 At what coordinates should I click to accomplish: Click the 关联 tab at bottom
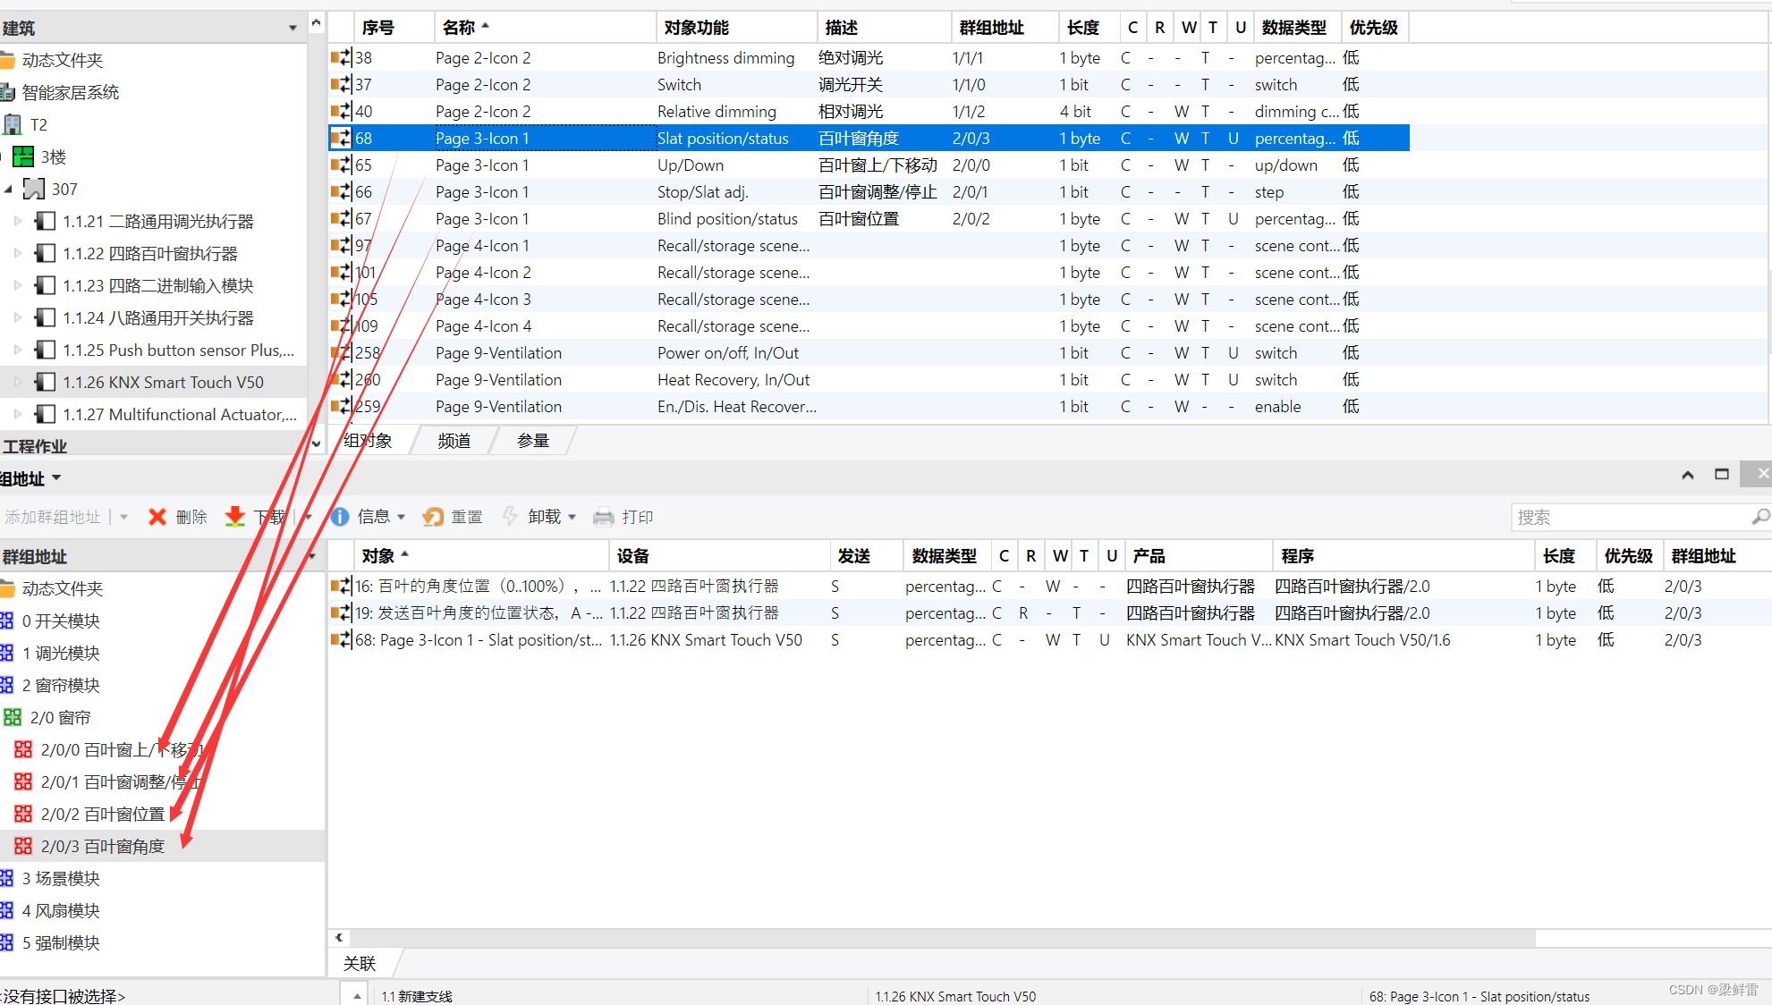[x=360, y=964]
